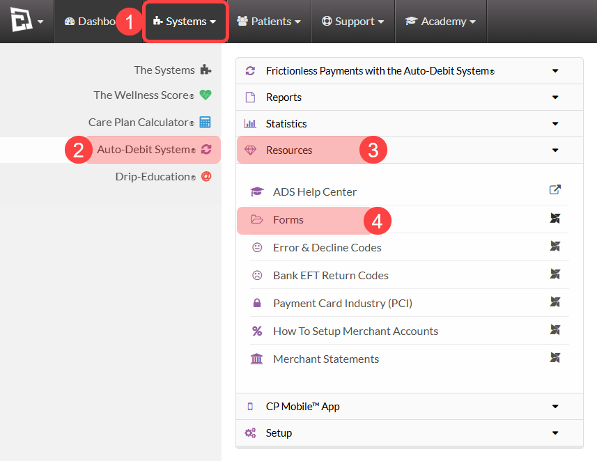Click the red @ Drip-Education icon
597x461 pixels.
(x=206, y=177)
